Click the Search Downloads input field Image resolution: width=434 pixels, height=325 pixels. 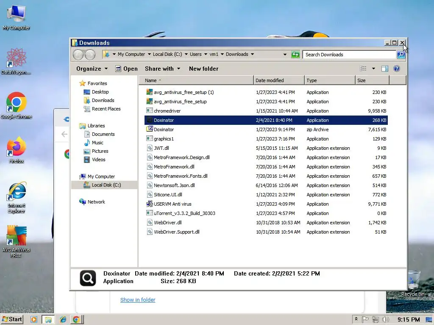[x=349, y=55]
